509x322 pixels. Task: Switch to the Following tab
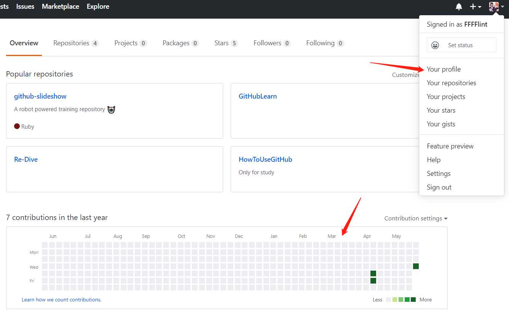325,43
